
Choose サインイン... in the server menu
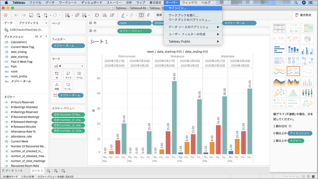tap(193, 8)
